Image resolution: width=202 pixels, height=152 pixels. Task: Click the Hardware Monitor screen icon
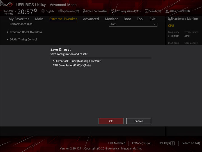(x=170, y=19)
